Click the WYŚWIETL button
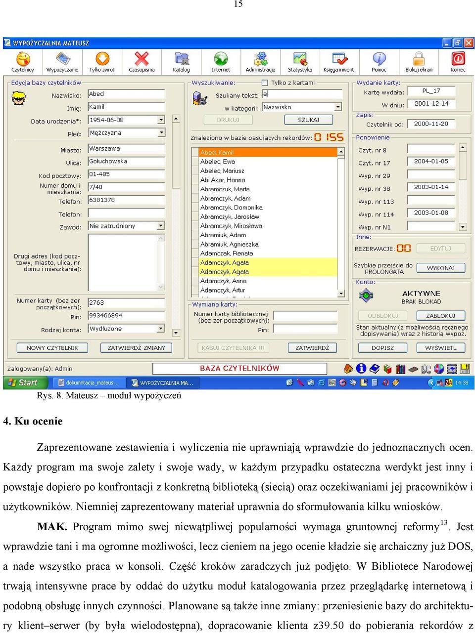 click(x=441, y=348)
